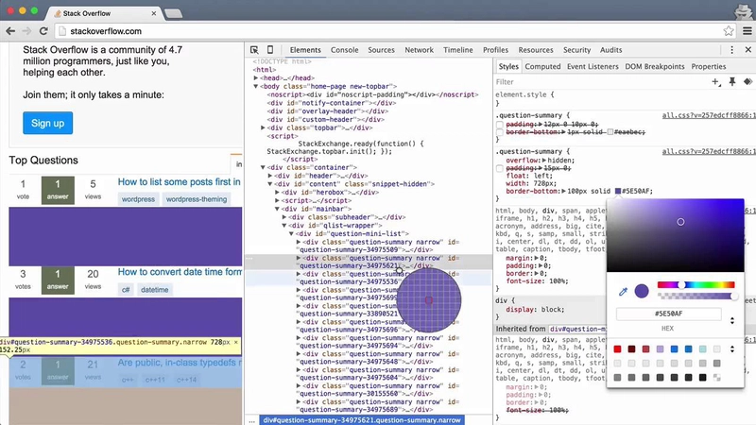Open 'How to convert date time' question

tap(180, 272)
